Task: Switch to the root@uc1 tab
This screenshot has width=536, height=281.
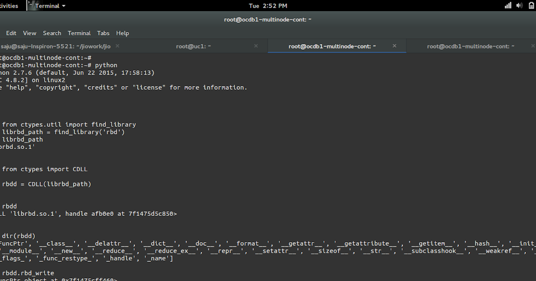Action: pyautogui.click(x=193, y=46)
